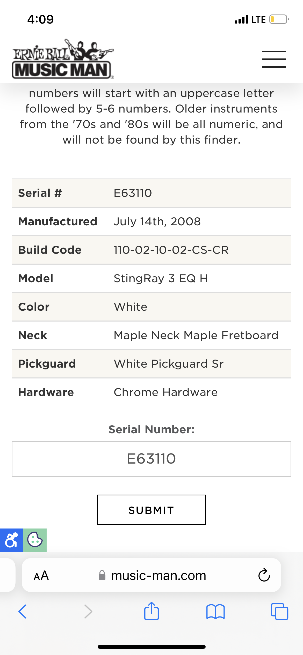Tap the Ernie Ball Music Man logo
This screenshot has width=303, height=655.
tap(63, 59)
